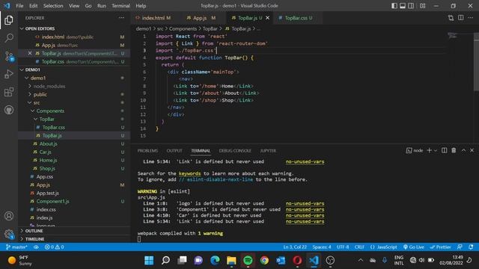479x269 pixels.
Task: Kill terminal with trash icon
Action: coord(454,150)
